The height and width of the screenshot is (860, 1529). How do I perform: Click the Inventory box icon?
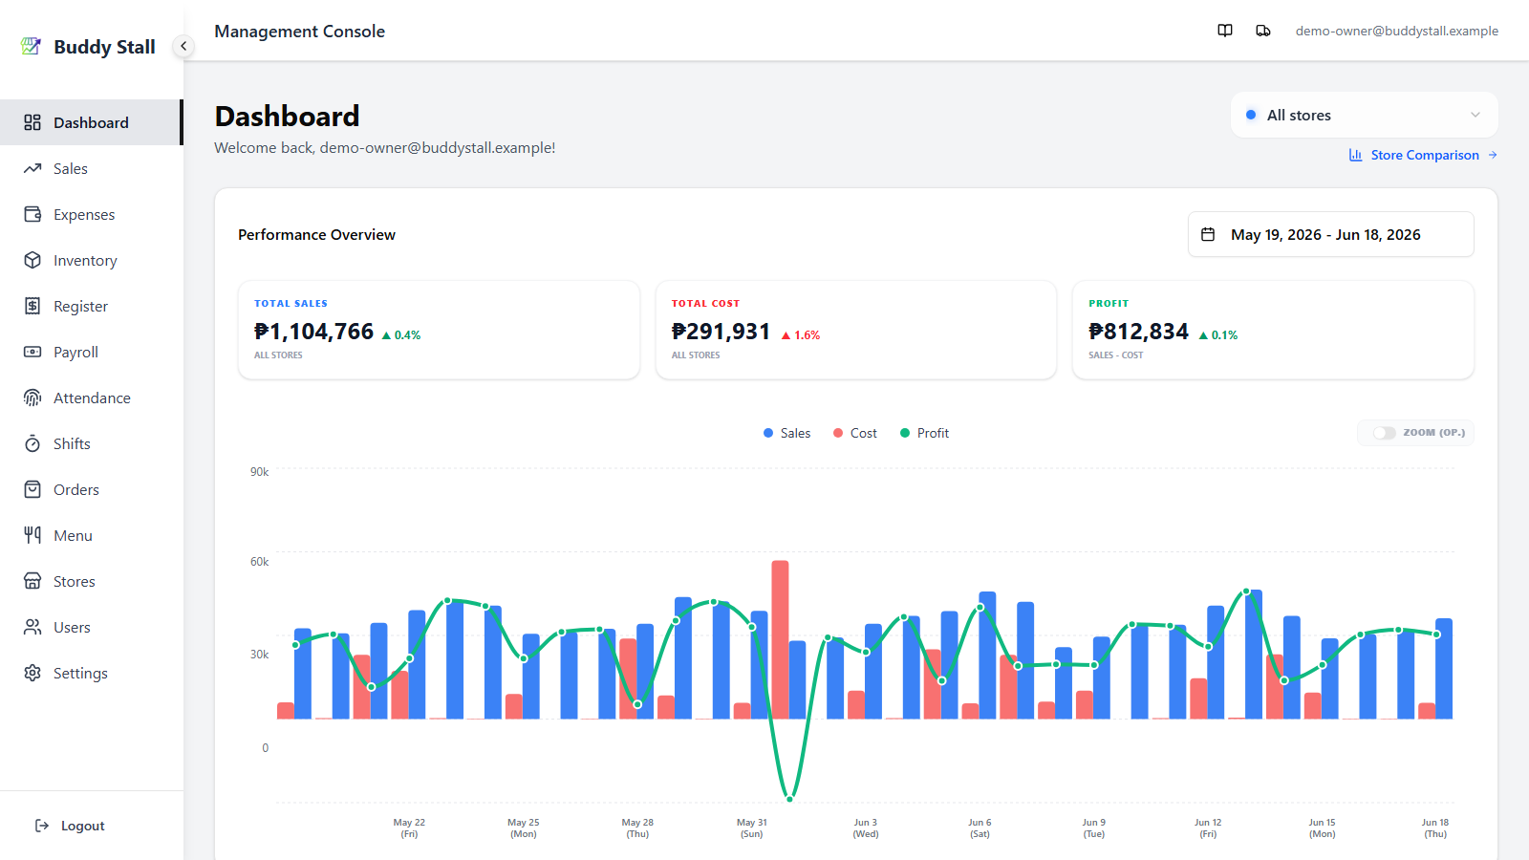pyautogui.click(x=32, y=260)
